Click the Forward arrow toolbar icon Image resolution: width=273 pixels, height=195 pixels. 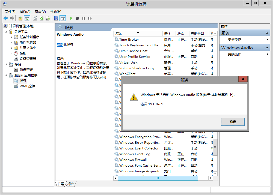click(12, 18)
